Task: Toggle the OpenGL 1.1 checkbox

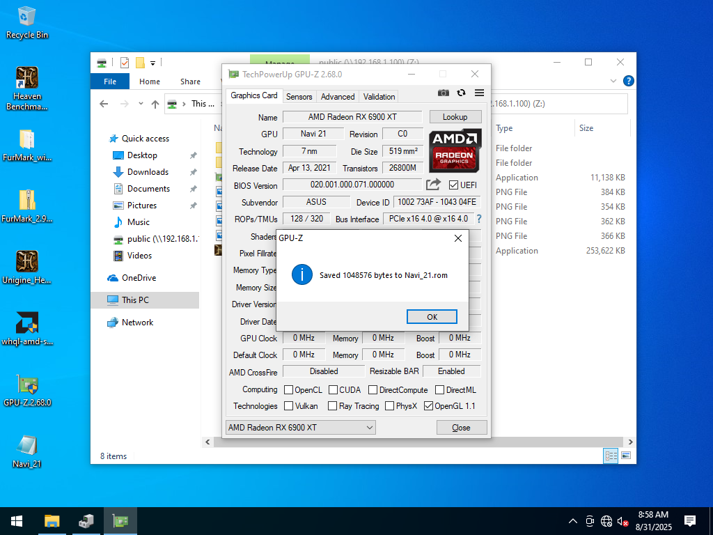Action: [x=428, y=406]
